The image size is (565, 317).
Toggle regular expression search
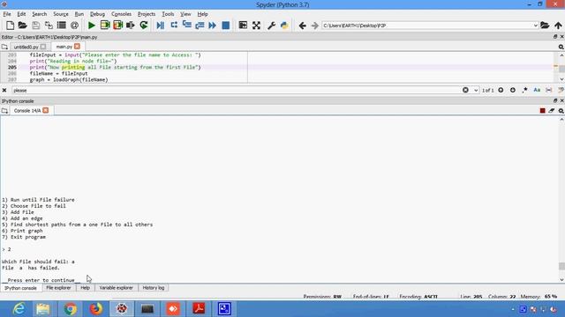click(x=524, y=90)
